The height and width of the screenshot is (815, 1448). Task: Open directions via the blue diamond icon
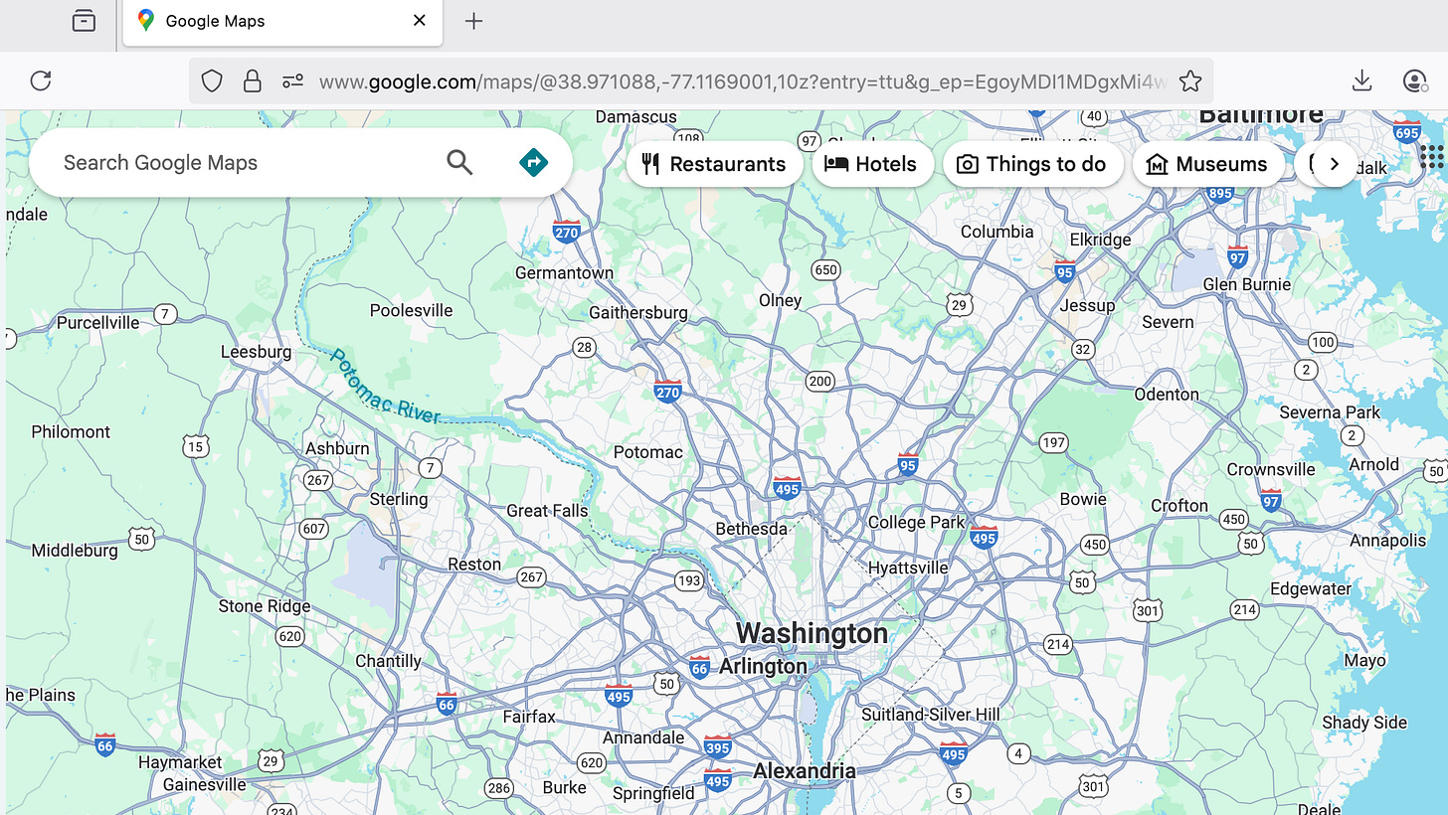[534, 162]
